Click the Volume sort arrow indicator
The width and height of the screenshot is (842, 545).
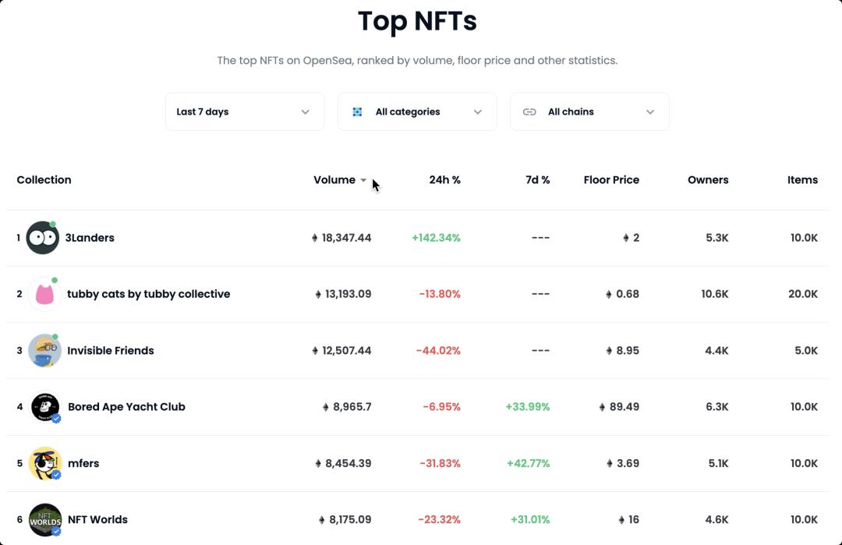click(x=363, y=180)
